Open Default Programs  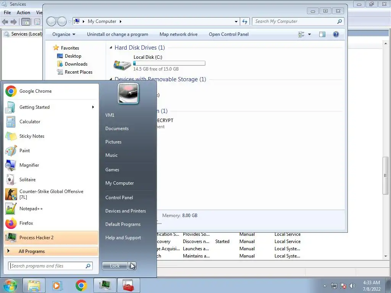pyautogui.click(x=123, y=224)
